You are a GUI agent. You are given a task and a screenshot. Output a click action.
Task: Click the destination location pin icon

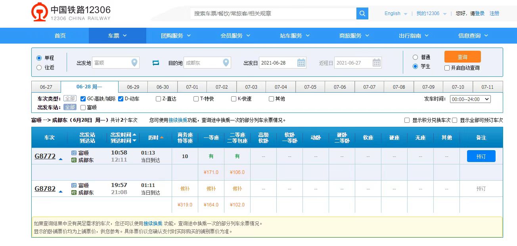click(226, 63)
